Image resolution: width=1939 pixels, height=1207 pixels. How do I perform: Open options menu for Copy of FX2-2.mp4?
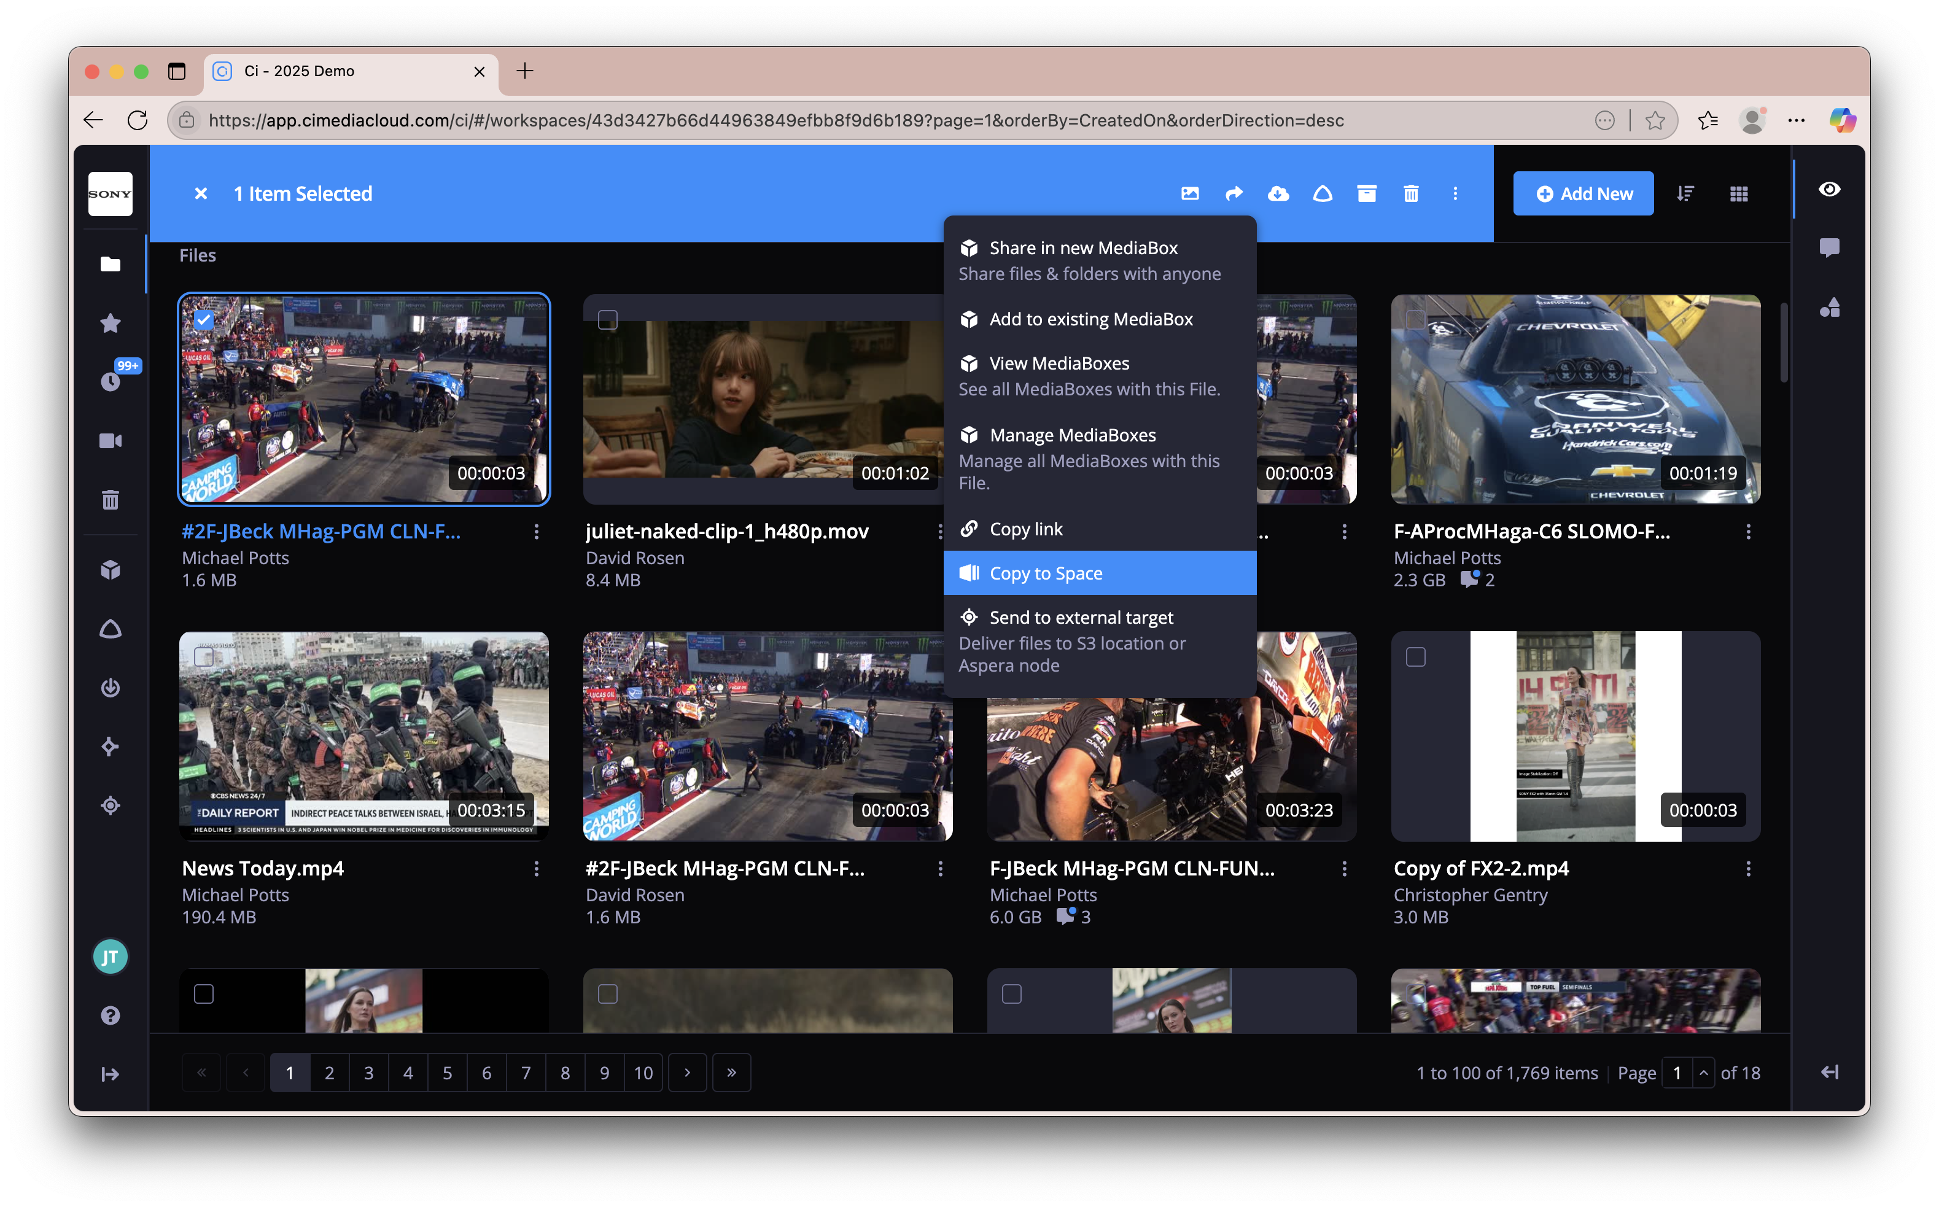click(x=1748, y=869)
